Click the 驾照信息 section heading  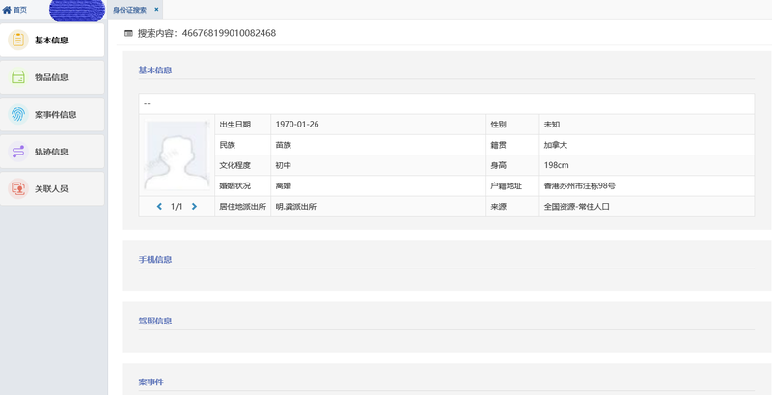tap(155, 321)
